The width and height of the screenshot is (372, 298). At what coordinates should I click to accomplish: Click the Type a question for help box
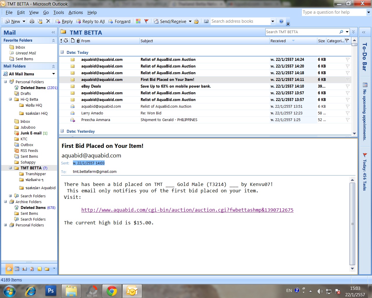[x=334, y=12]
